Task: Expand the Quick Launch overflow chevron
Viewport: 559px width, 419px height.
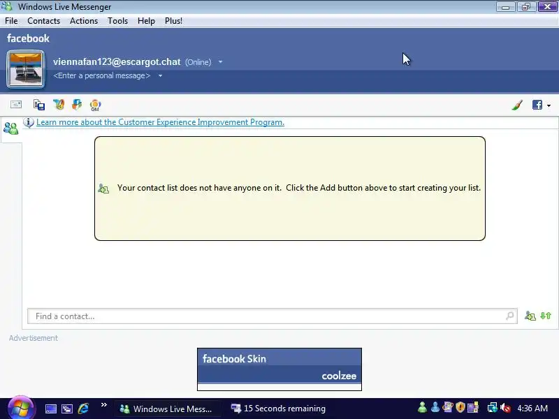Action: [x=103, y=405]
